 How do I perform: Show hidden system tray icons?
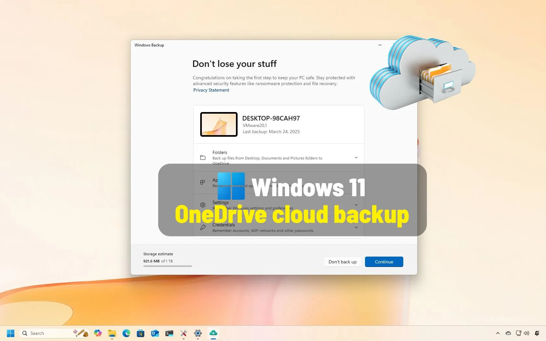click(x=498, y=333)
